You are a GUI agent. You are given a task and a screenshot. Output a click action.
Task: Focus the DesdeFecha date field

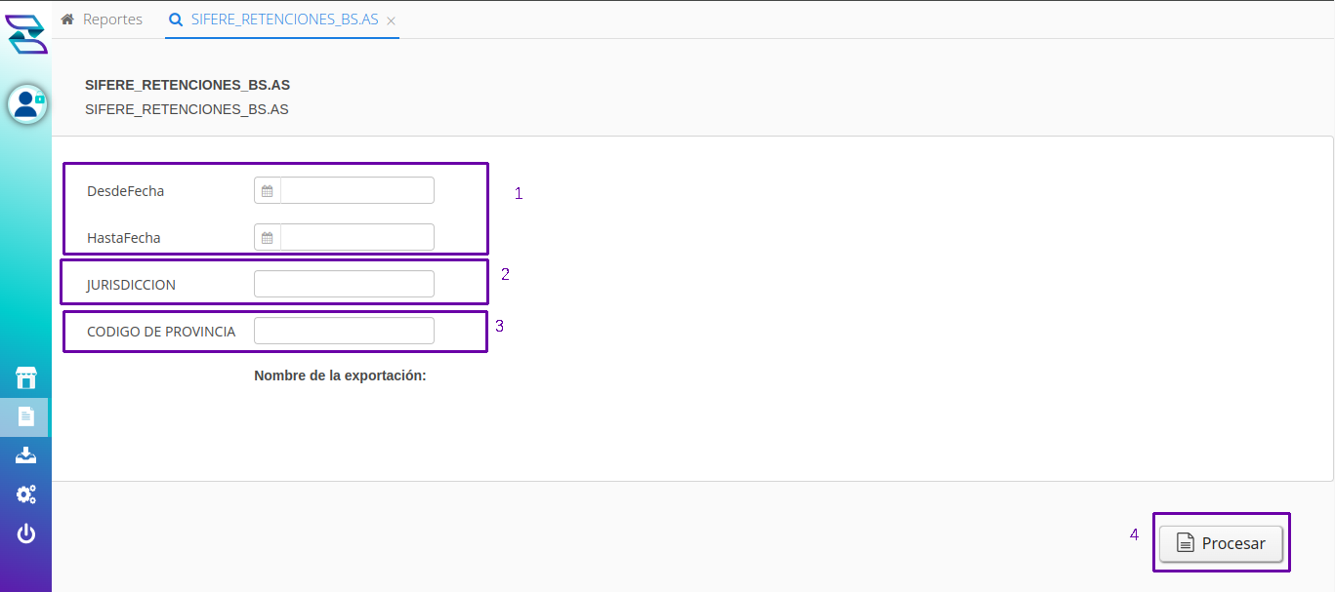point(357,191)
